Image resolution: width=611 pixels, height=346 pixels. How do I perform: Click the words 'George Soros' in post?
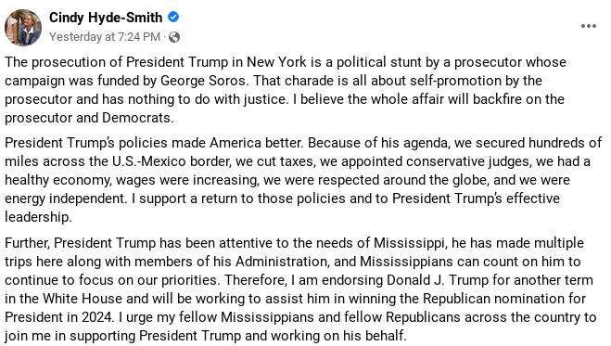203,81
